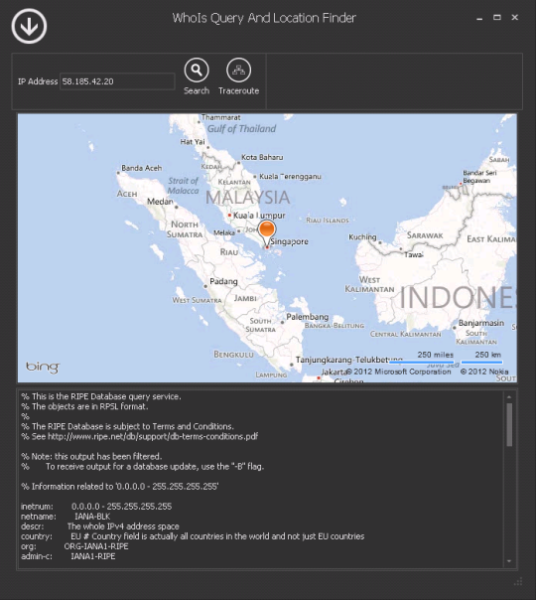Click 'MALAYSIA' country label on map
Viewport: 536px width, 600px height.
click(x=248, y=198)
